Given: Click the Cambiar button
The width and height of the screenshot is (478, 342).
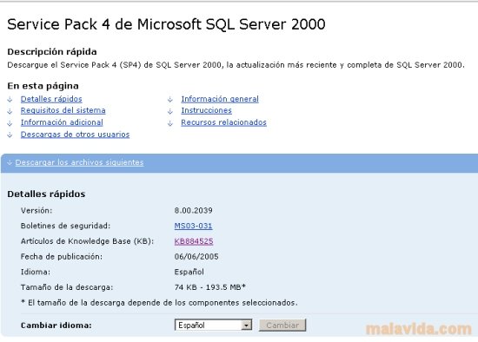Looking at the screenshot, I should [282, 325].
